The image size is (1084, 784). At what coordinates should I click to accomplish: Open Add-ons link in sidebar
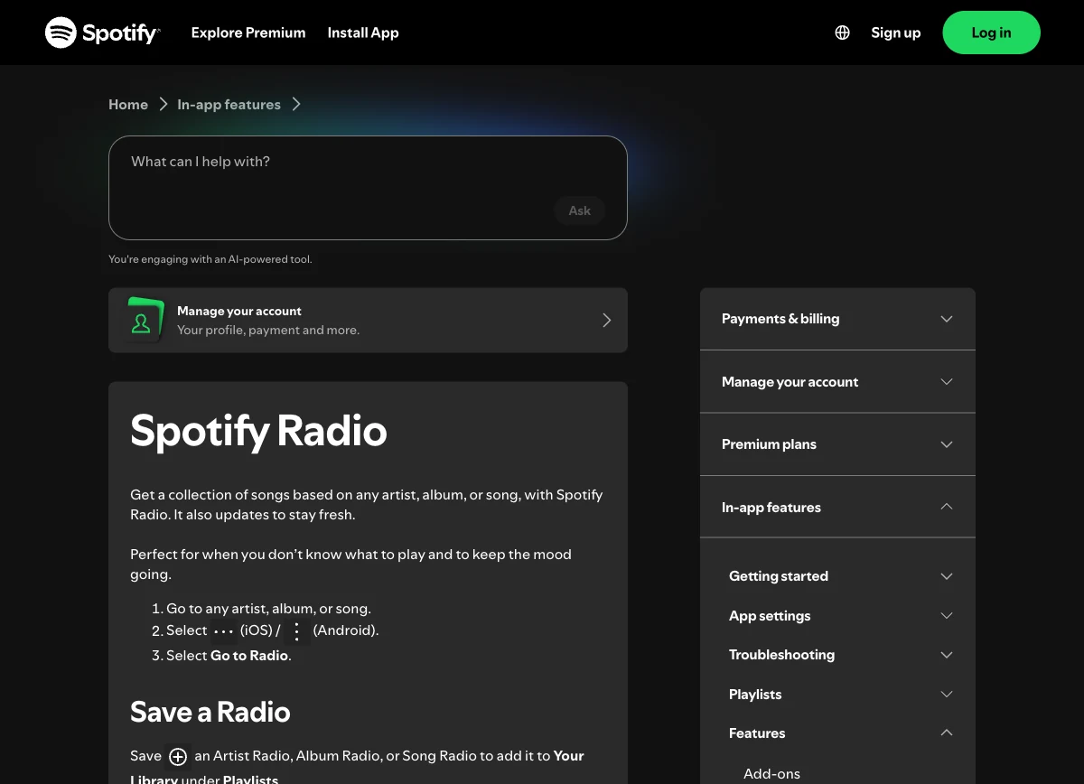click(x=771, y=774)
